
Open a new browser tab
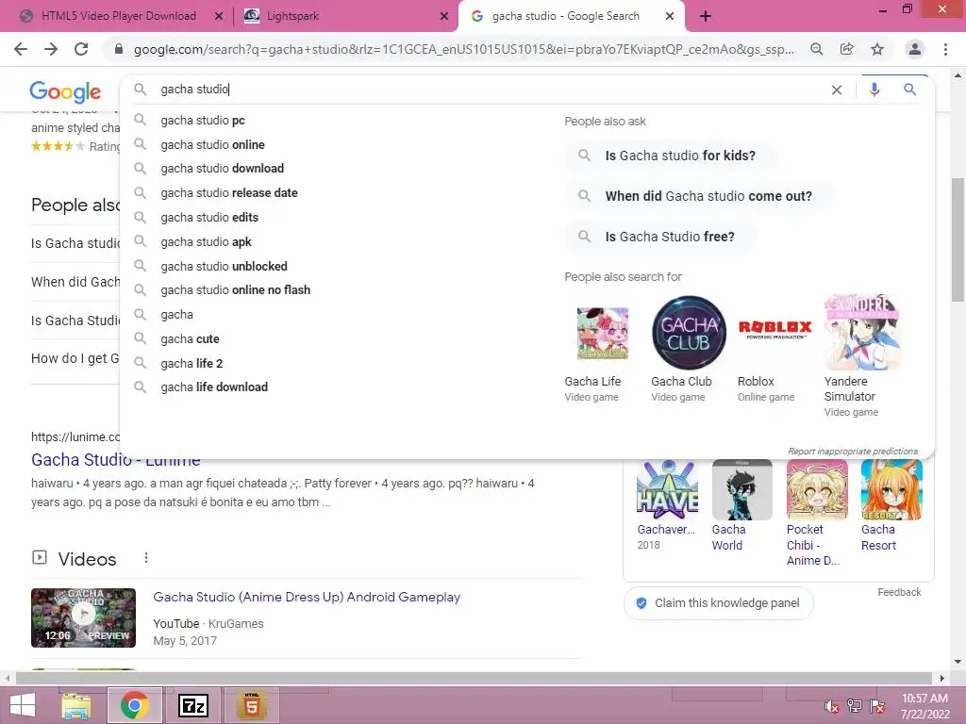click(706, 16)
